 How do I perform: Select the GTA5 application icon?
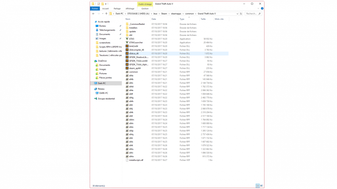click(x=127, y=39)
